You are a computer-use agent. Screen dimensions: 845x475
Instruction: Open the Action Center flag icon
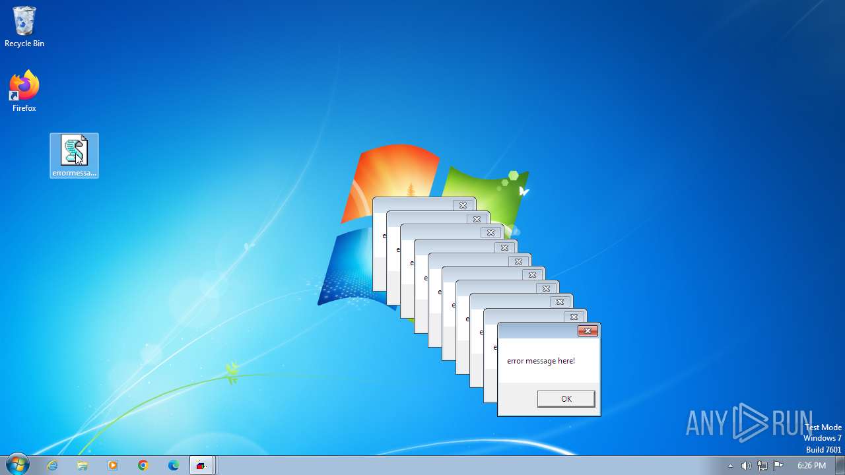coord(778,466)
